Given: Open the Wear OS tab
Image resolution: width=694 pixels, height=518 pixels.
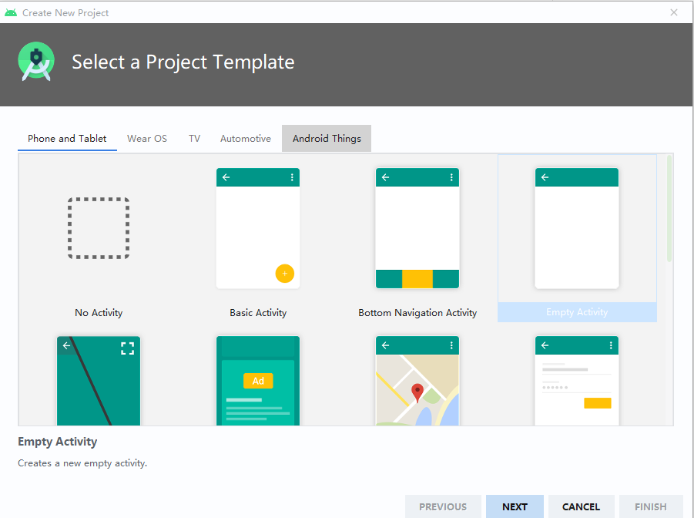Looking at the screenshot, I should click(x=147, y=138).
